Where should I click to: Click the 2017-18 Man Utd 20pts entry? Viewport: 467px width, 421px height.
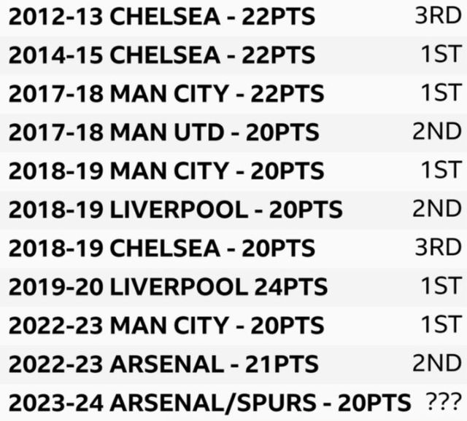point(163,132)
